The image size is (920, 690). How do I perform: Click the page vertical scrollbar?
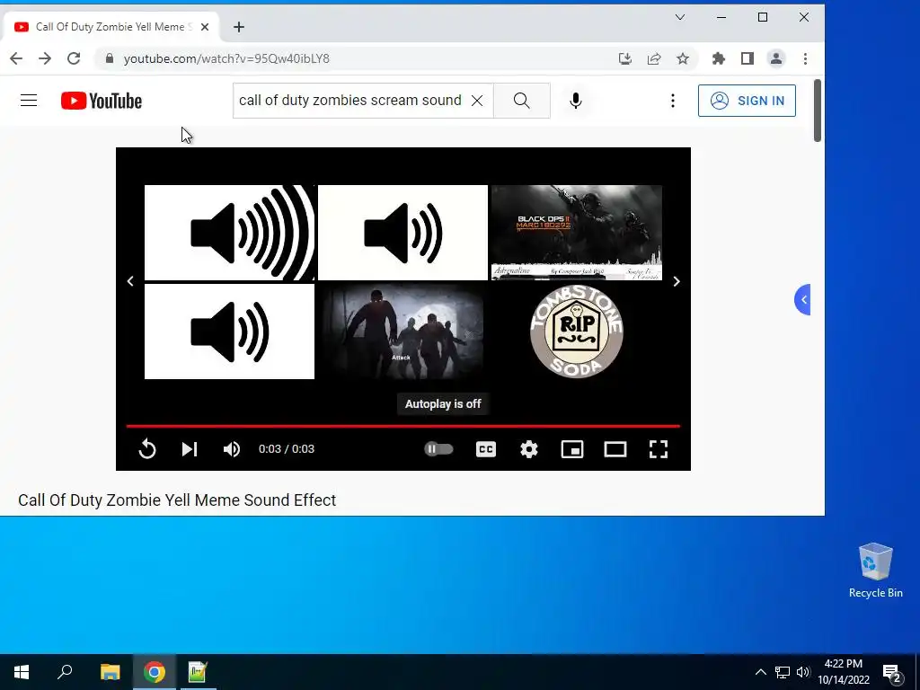818,111
